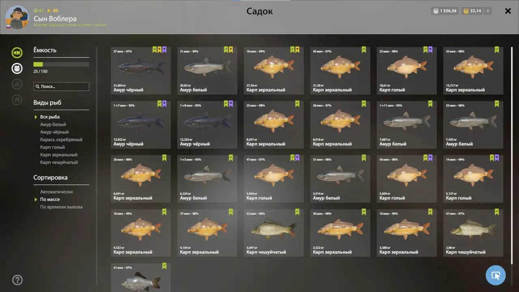The height and width of the screenshot is (292, 519).
Task: Filter by Амур белый species
Action: [53, 125]
